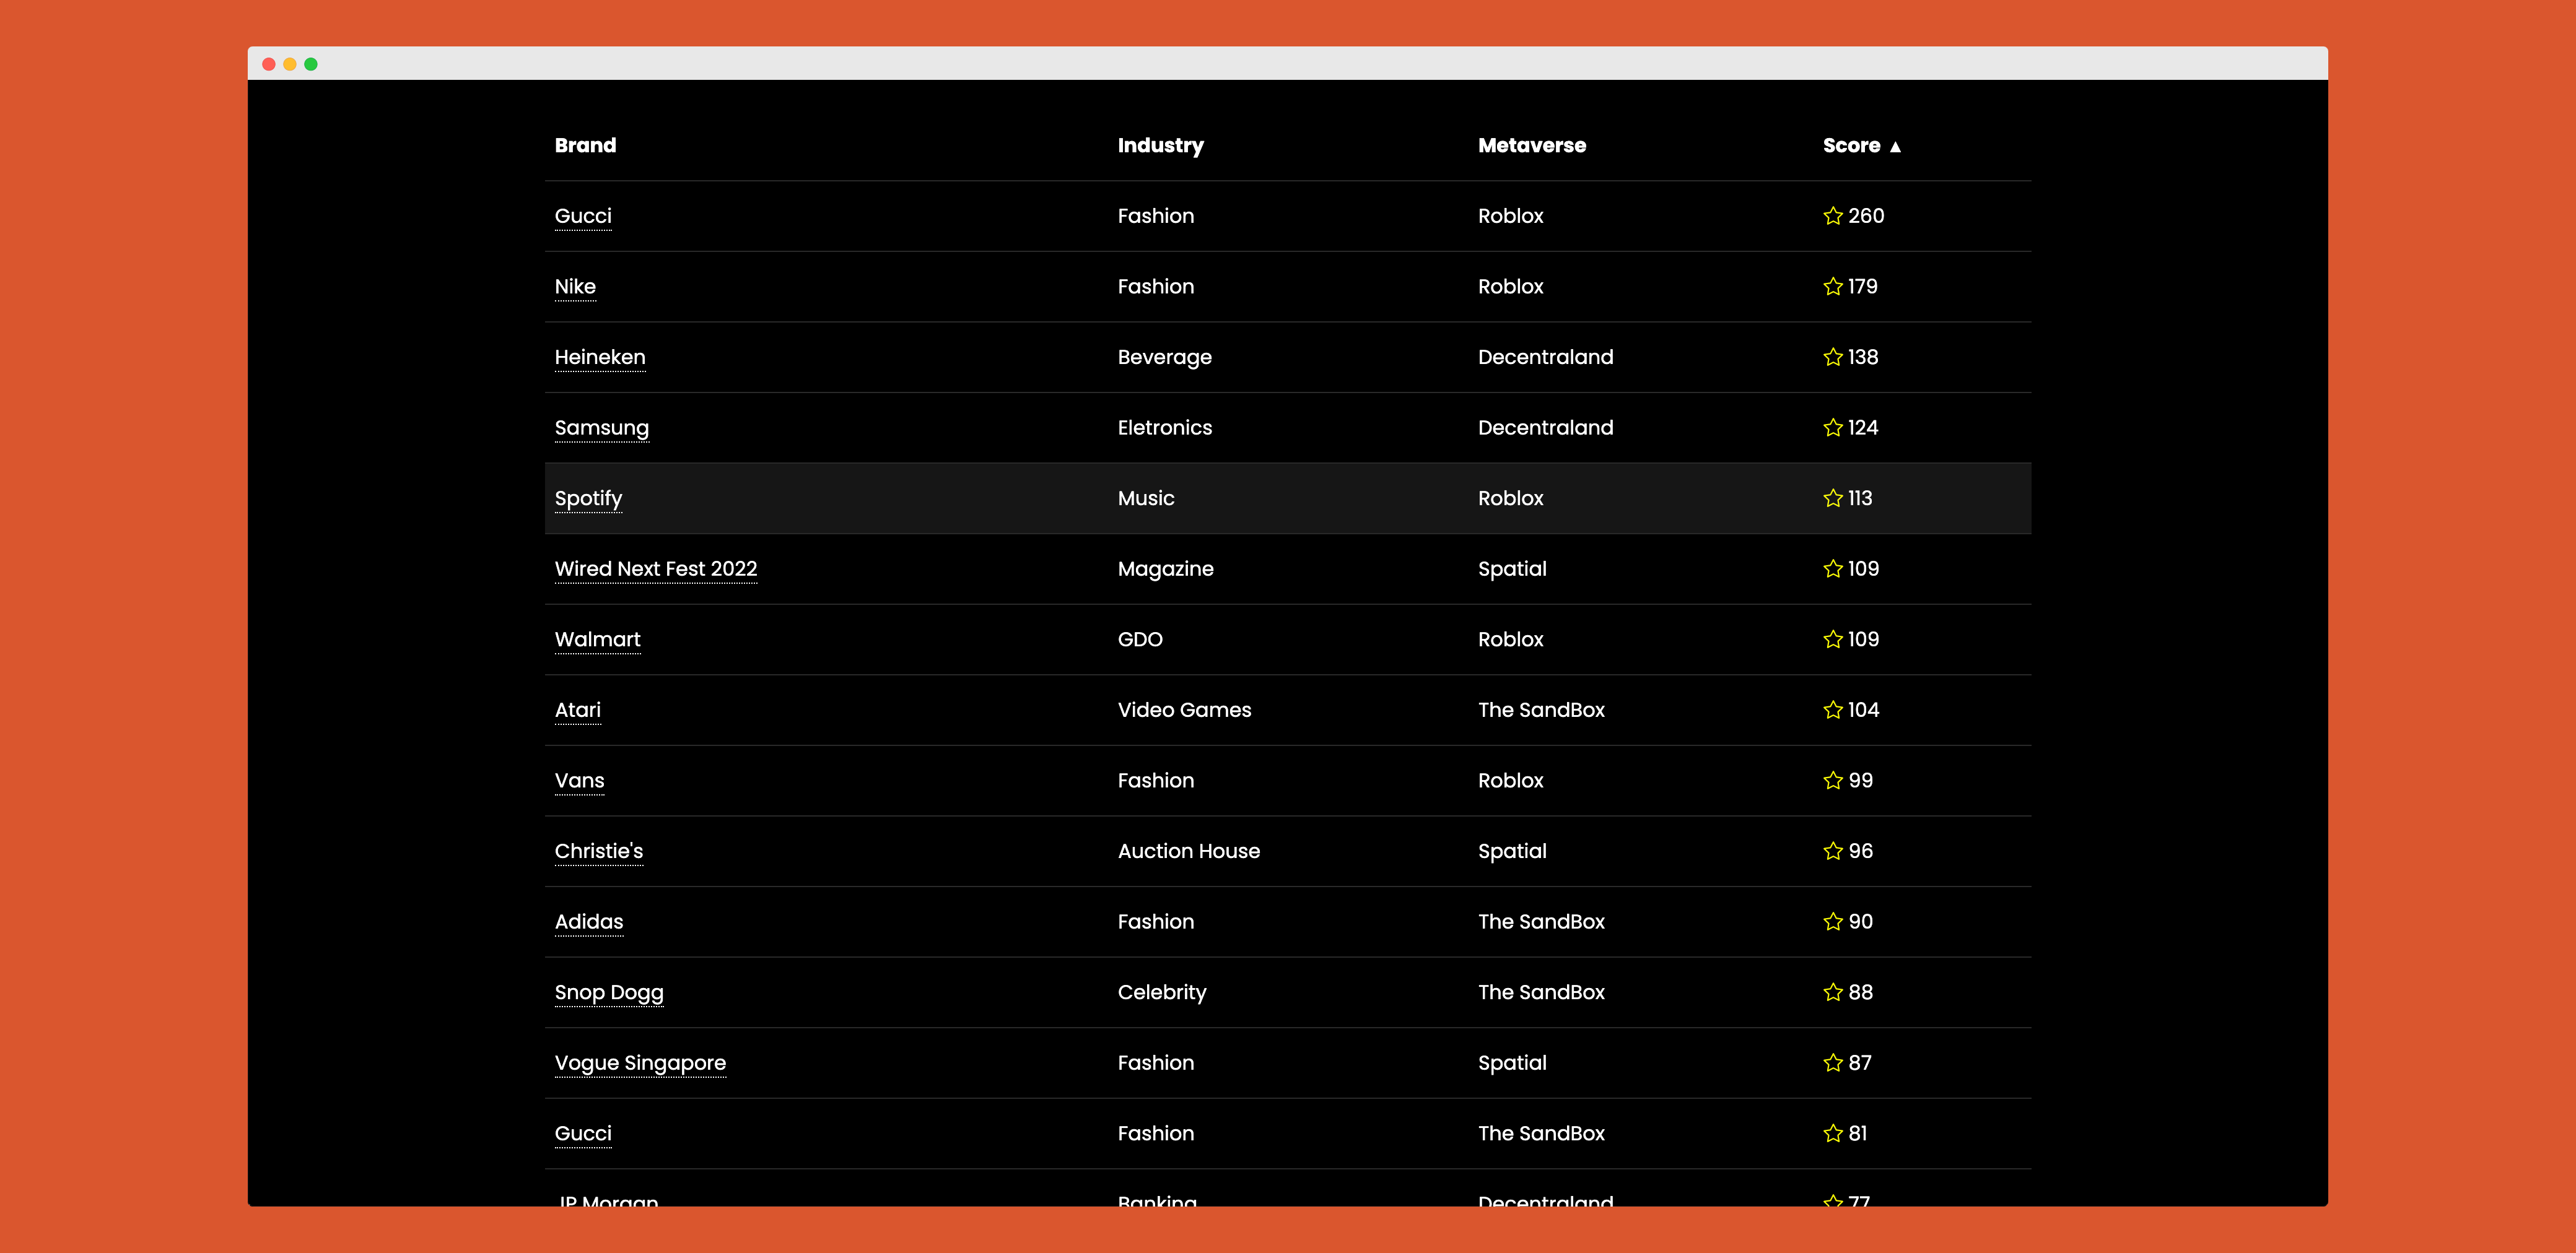The width and height of the screenshot is (2576, 1253).
Task: Open the Vogue Singapore brand link
Action: pyautogui.click(x=640, y=1063)
